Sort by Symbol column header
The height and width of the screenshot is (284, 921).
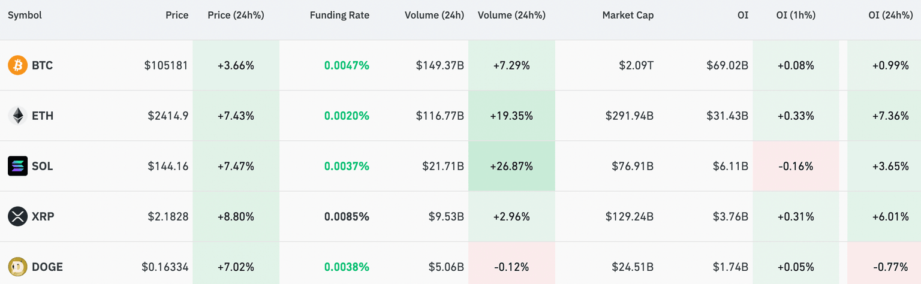coord(25,16)
